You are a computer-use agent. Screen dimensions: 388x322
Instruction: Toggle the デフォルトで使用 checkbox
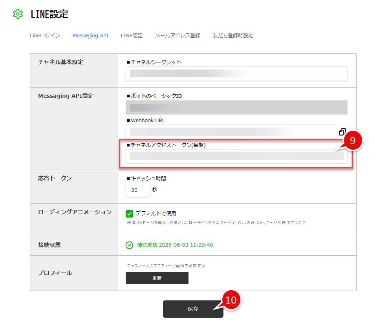pyautogui.click(x=129, y=214)
